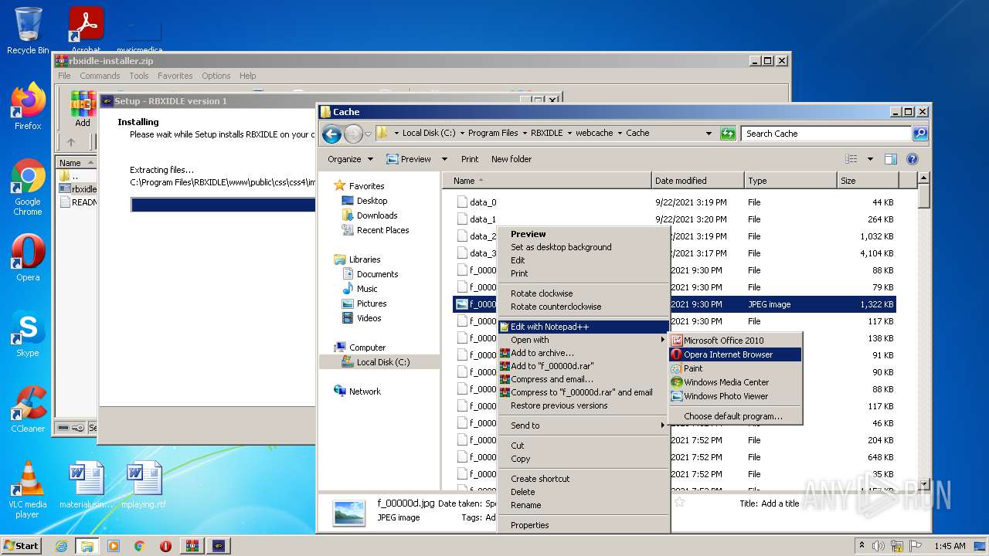Open the Start menu
989x556 pixels.
tap(22, 546)
